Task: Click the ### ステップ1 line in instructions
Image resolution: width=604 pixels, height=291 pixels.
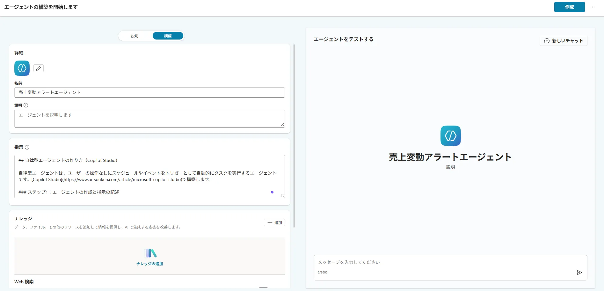Action: tap(69, 192)
